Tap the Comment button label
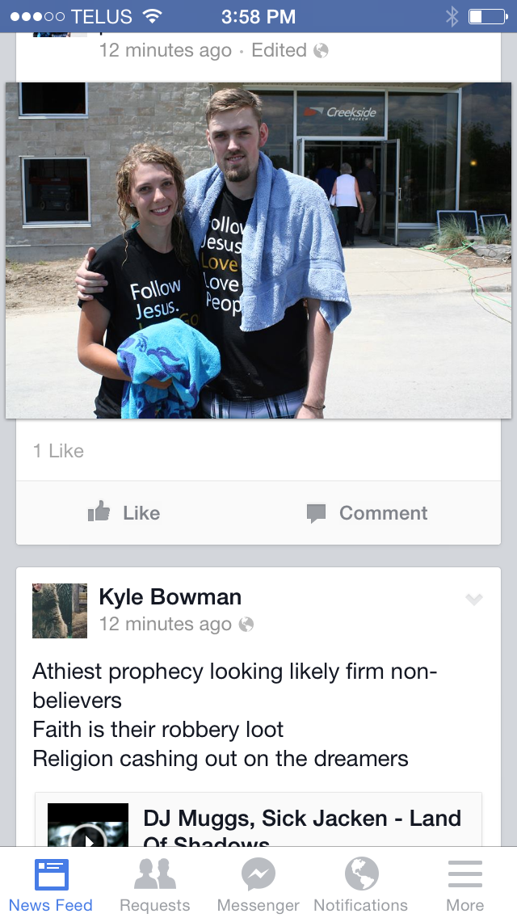This screenshot has height=918, width=517. (384, 513)
